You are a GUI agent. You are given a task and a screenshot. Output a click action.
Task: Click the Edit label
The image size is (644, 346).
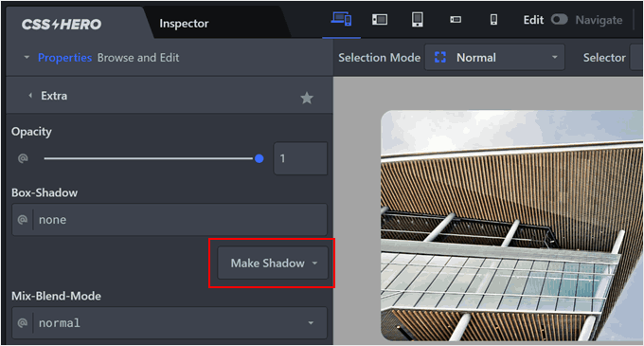(533, 20)
